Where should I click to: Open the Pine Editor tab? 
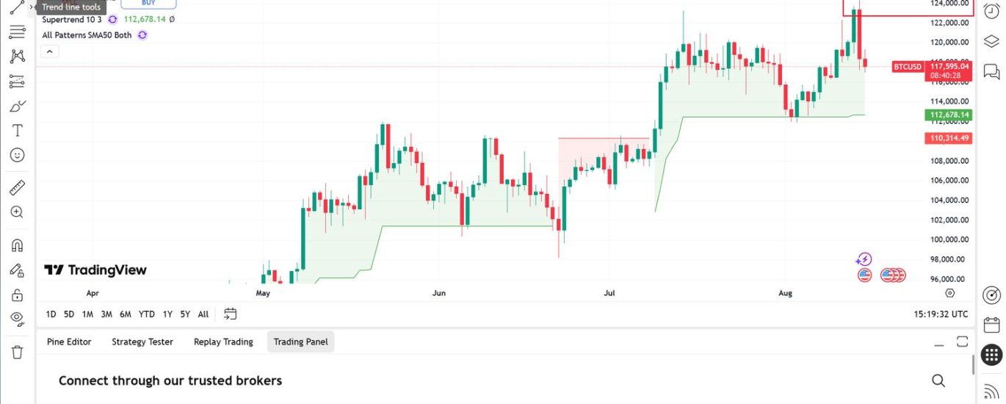coord(69,342)
